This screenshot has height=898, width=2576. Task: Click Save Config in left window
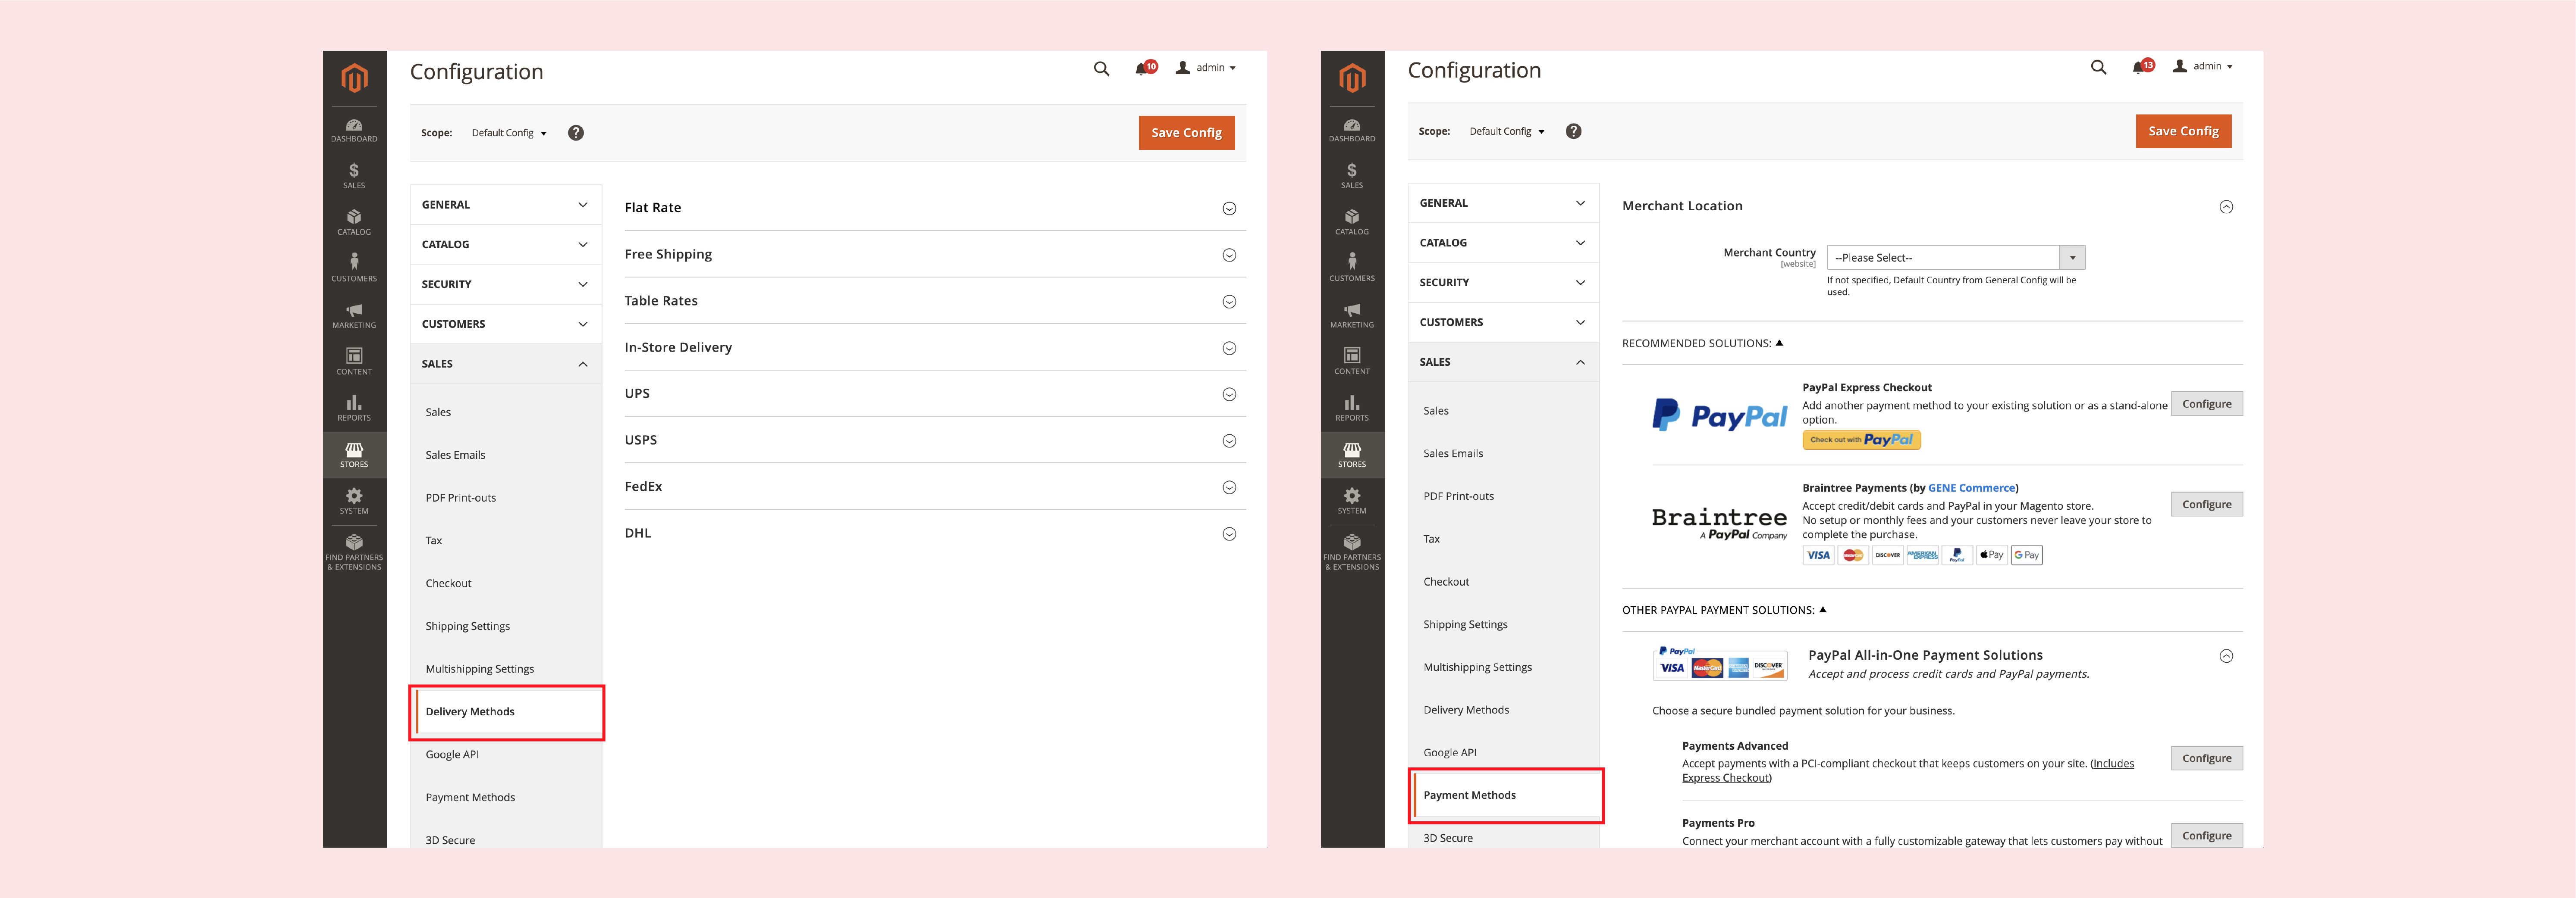click(x=1186, y=133)
